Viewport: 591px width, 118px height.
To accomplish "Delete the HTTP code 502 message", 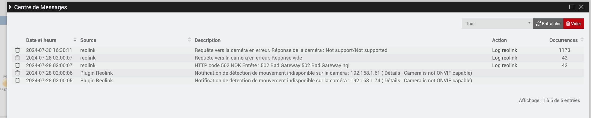I will [18, 65].
